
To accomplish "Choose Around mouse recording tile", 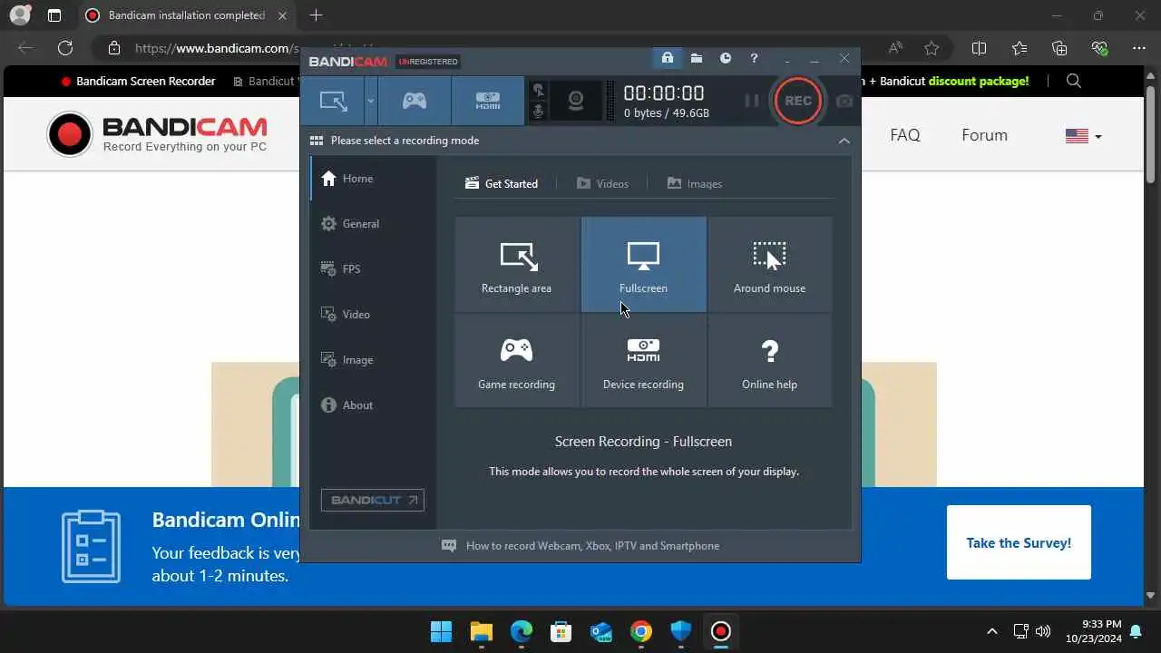I will (769, 264).
